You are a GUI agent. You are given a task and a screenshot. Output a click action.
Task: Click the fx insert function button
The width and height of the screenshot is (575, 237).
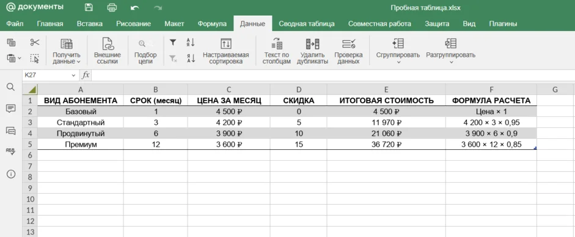[x=86, y=75]
